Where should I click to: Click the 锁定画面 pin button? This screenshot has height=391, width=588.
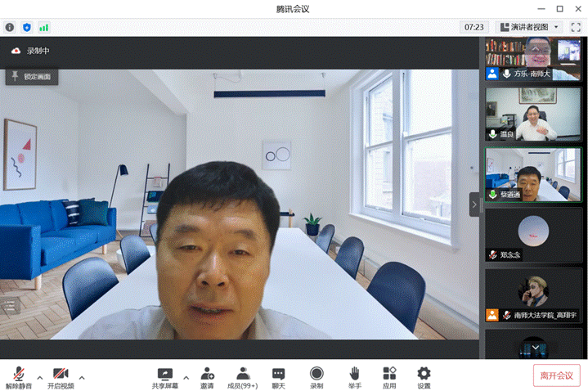[32, 76]
